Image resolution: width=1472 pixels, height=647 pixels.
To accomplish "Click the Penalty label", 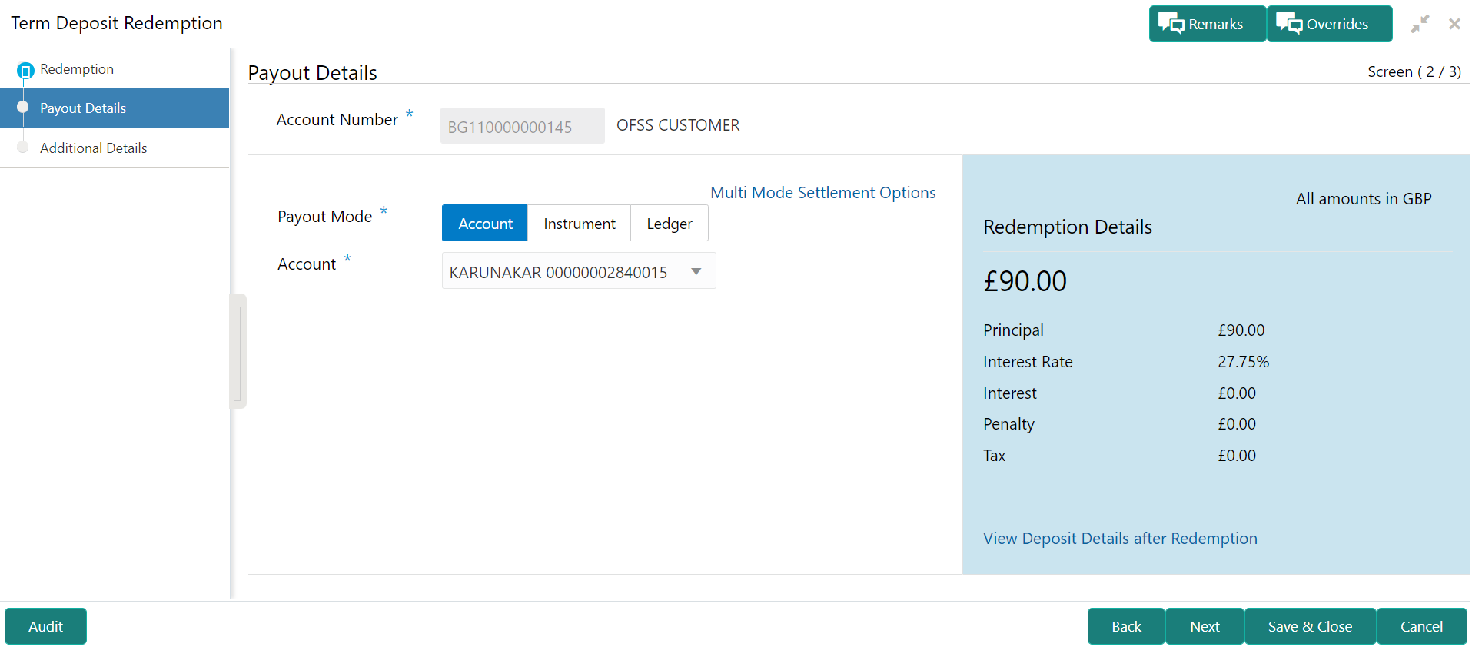I will pyautogui.click(x=1008, y=424).
